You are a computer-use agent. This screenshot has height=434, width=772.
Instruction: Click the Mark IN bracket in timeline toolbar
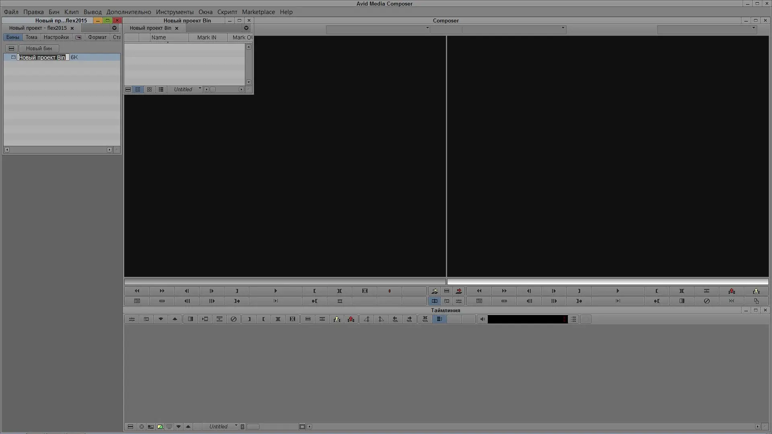tap(263, 319)
